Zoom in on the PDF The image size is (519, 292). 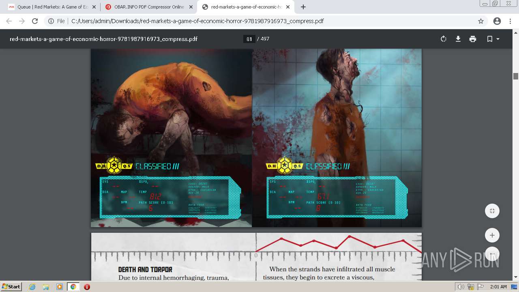point(492,235)
